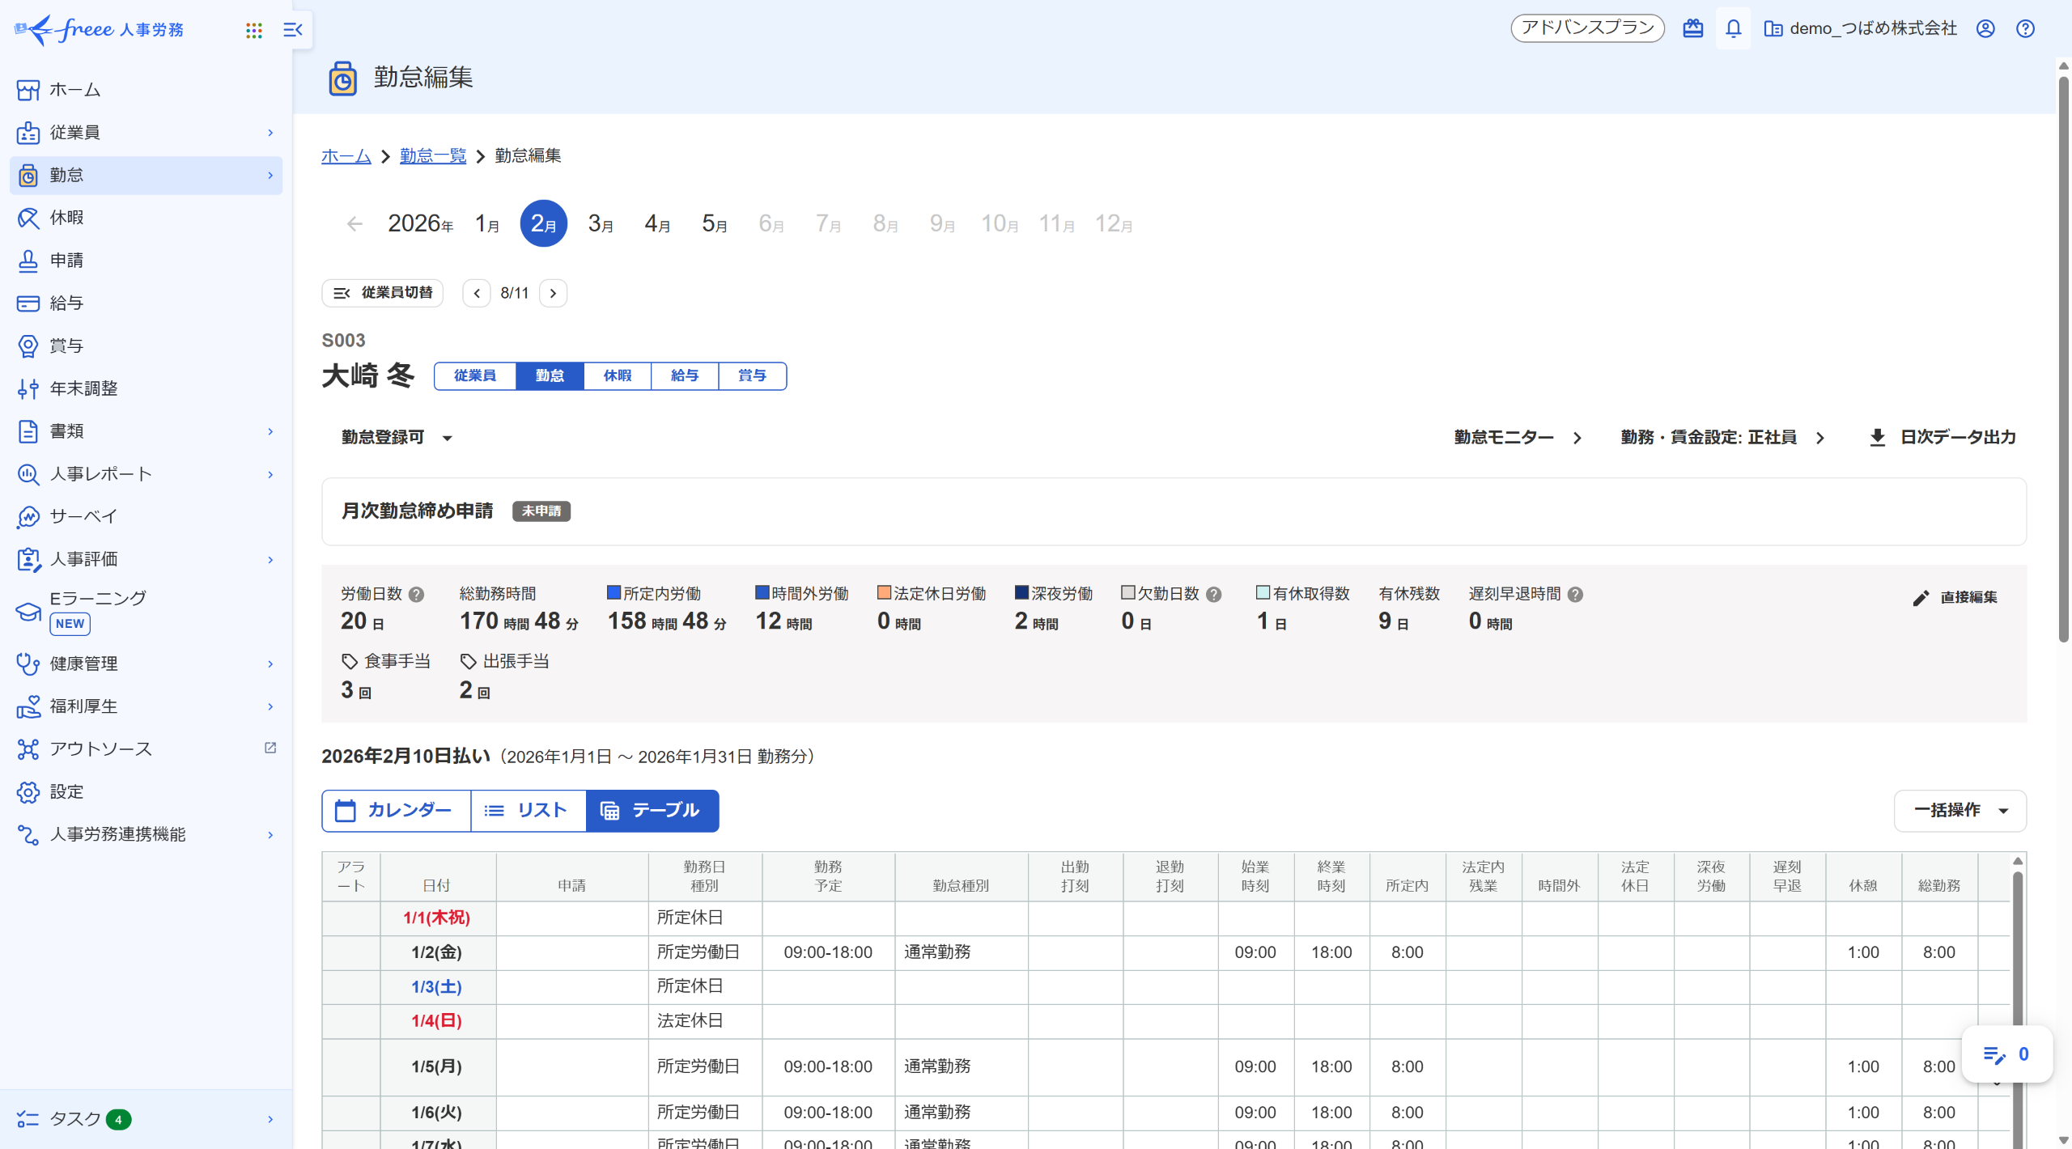2072x1149 pixels.
Task: Open the 勤怠登録可 dropdown
Action: pyautogui.click(x=397, y=438)
